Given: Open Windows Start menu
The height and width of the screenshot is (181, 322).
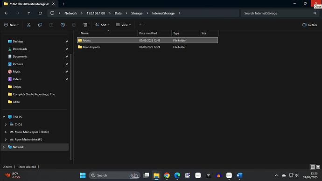Looking at the screenshot, I should coord(83,175).
